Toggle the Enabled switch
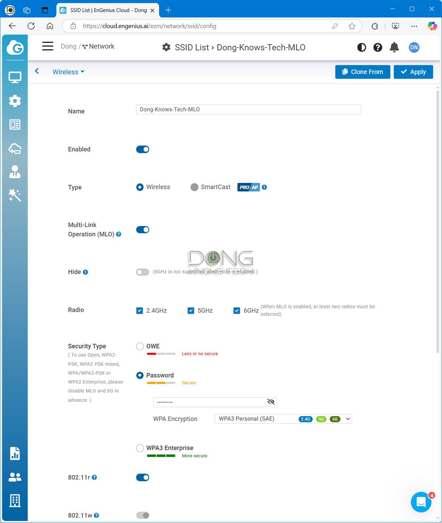 coord(143,149)
